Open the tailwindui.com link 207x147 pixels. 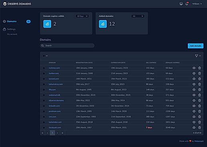(55, 122)
